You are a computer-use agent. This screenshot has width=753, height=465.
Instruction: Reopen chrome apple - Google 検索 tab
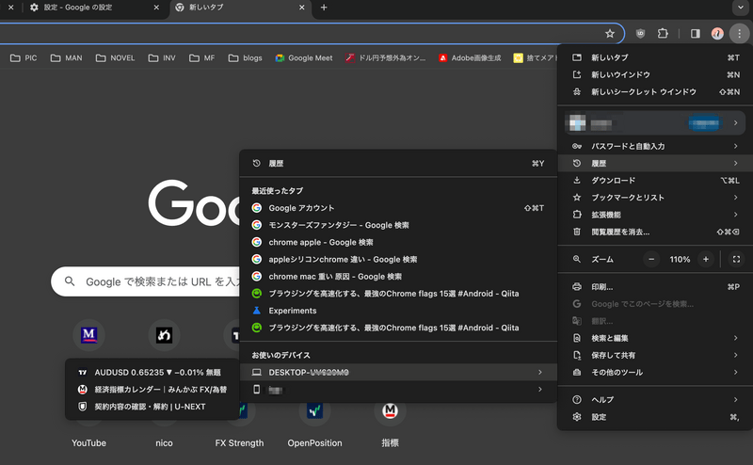point(398,242)
